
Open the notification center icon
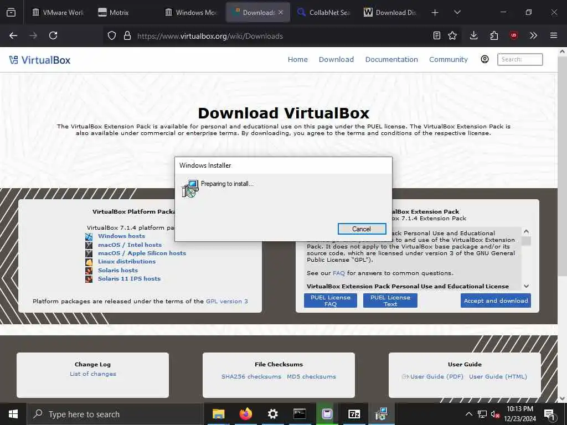[x=549, y=414]
